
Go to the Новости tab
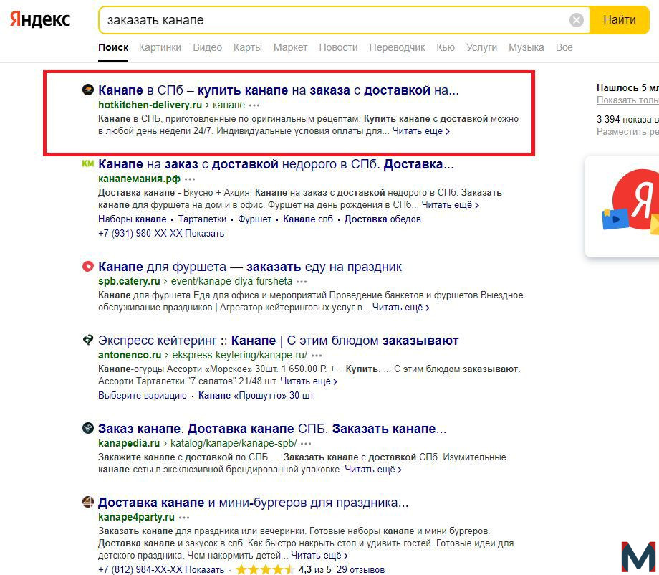coord(338,47)
